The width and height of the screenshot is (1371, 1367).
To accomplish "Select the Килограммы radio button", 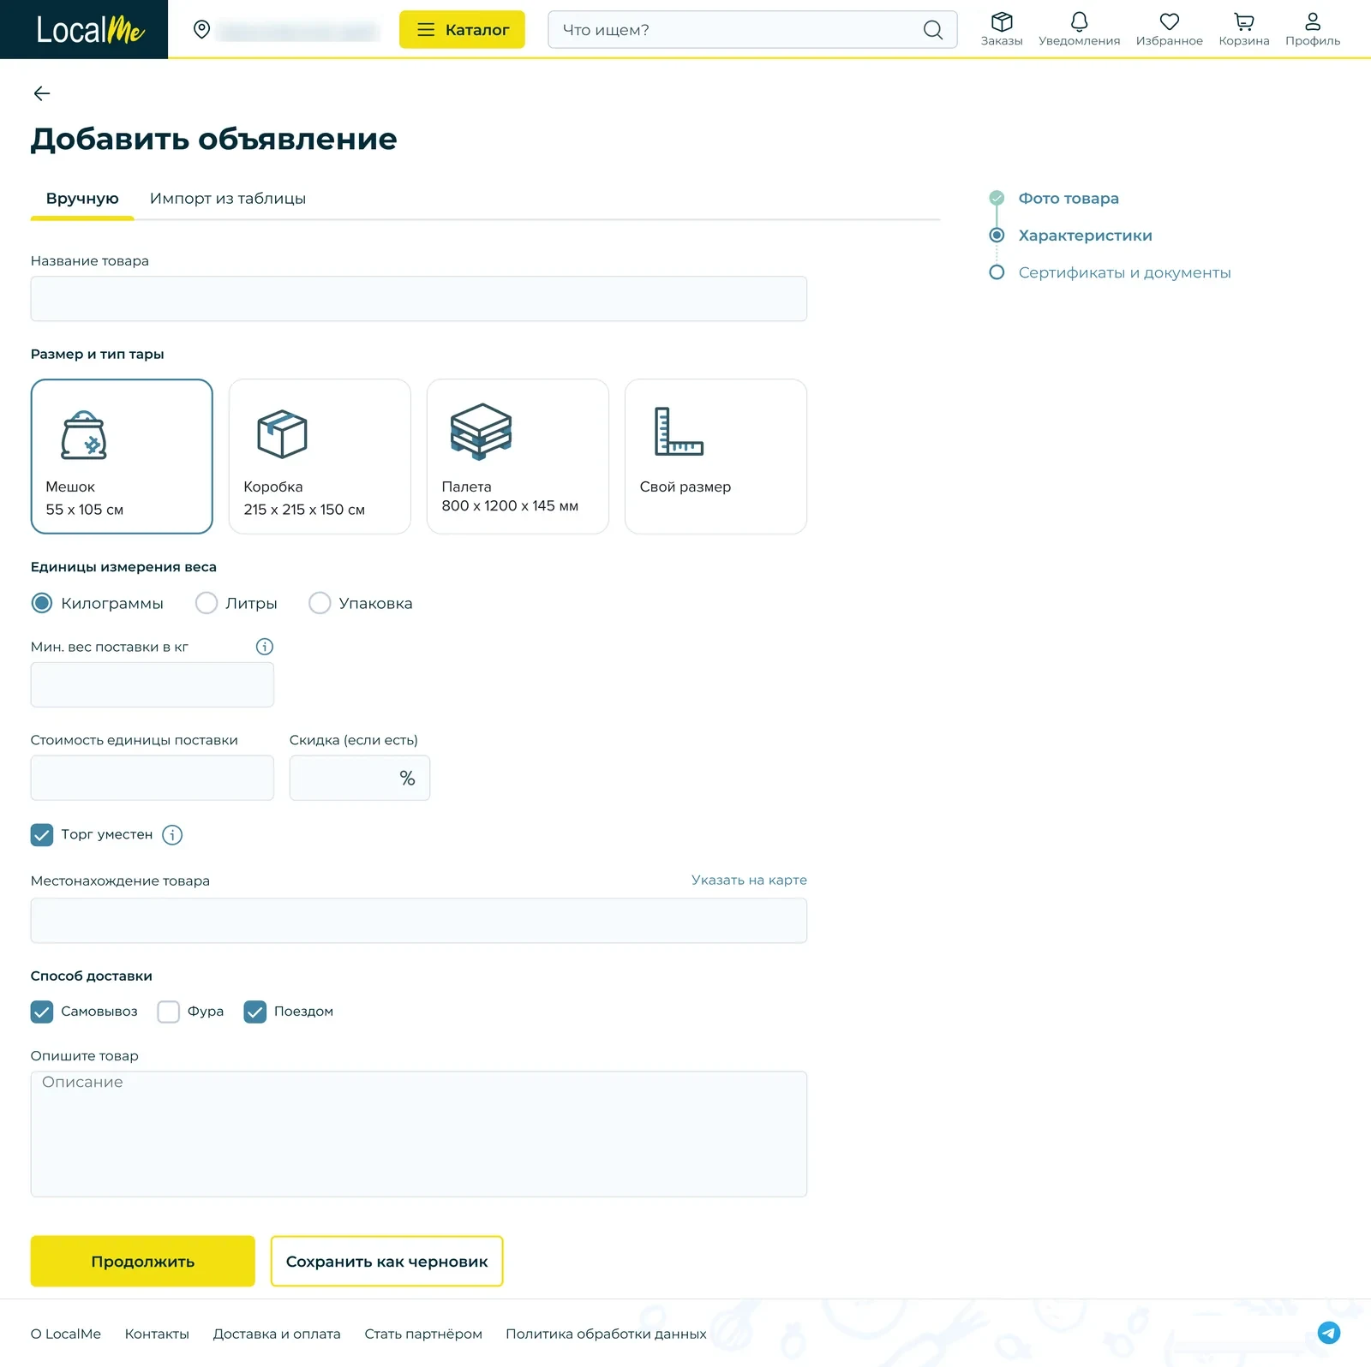I will click(42, 603).
